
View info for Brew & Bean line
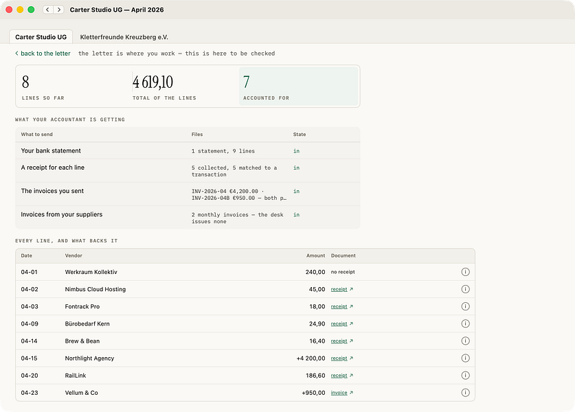(465, 341)
